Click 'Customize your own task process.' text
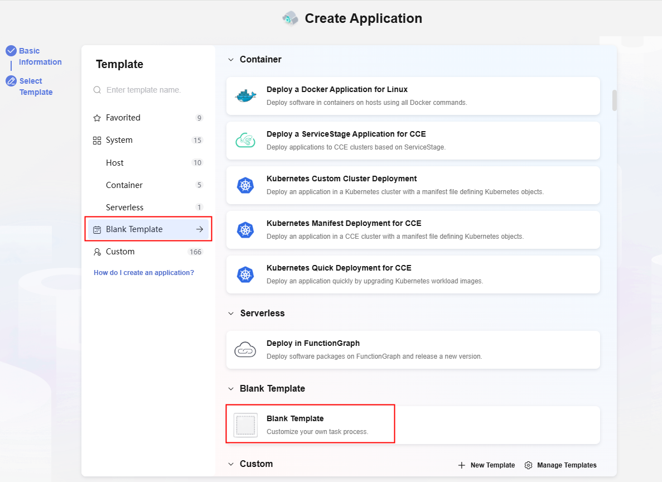Viewport: 662px width, 482px height. pos(317,432)
